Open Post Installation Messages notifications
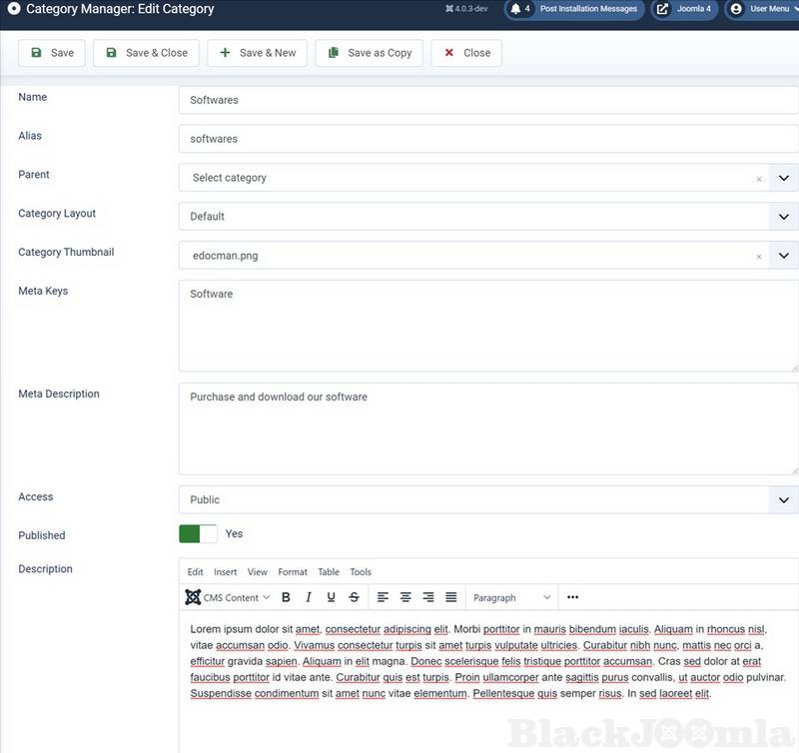The image size is (799, 753). click(573, 9)
